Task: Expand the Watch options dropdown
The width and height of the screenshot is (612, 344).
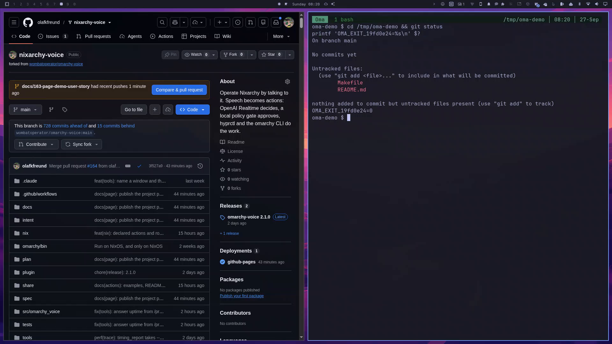Action: [214, 55]
